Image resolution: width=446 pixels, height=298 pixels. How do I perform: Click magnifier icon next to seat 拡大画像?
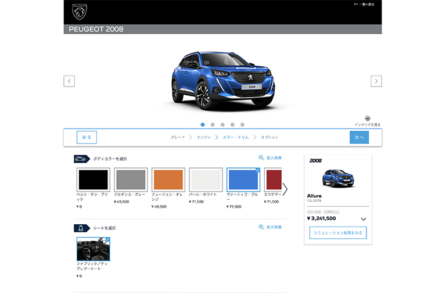point(261,227)
